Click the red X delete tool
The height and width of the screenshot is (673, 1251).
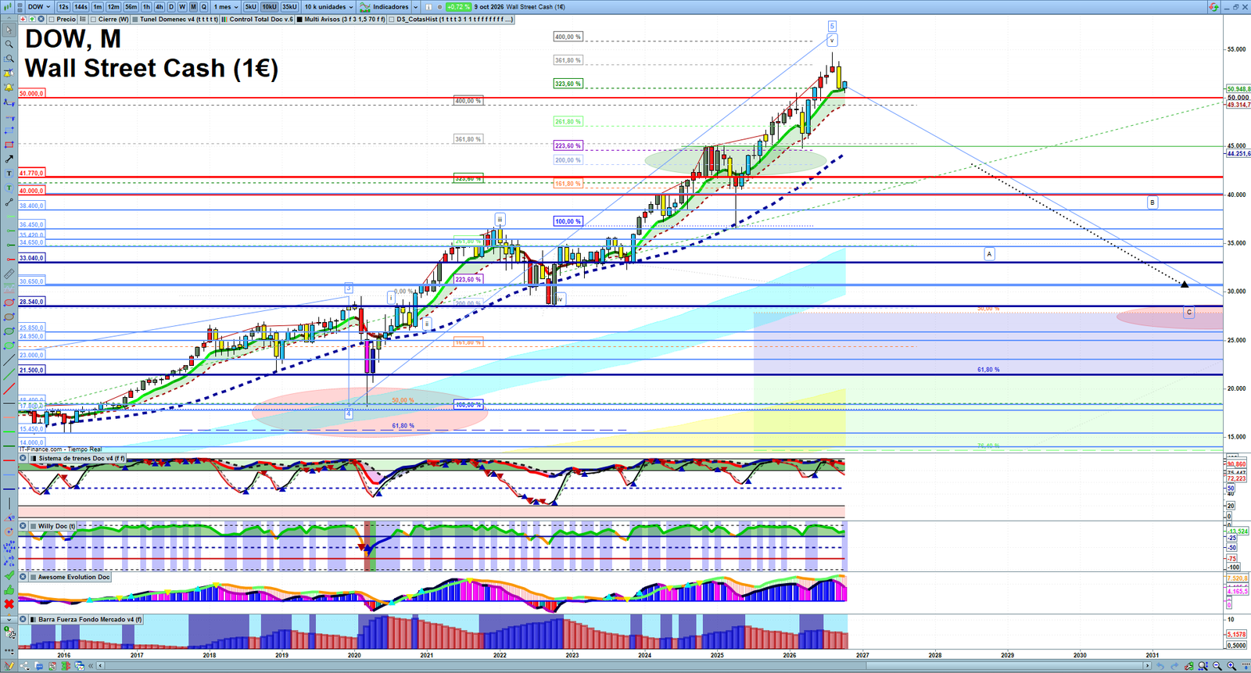pos(9,604)
